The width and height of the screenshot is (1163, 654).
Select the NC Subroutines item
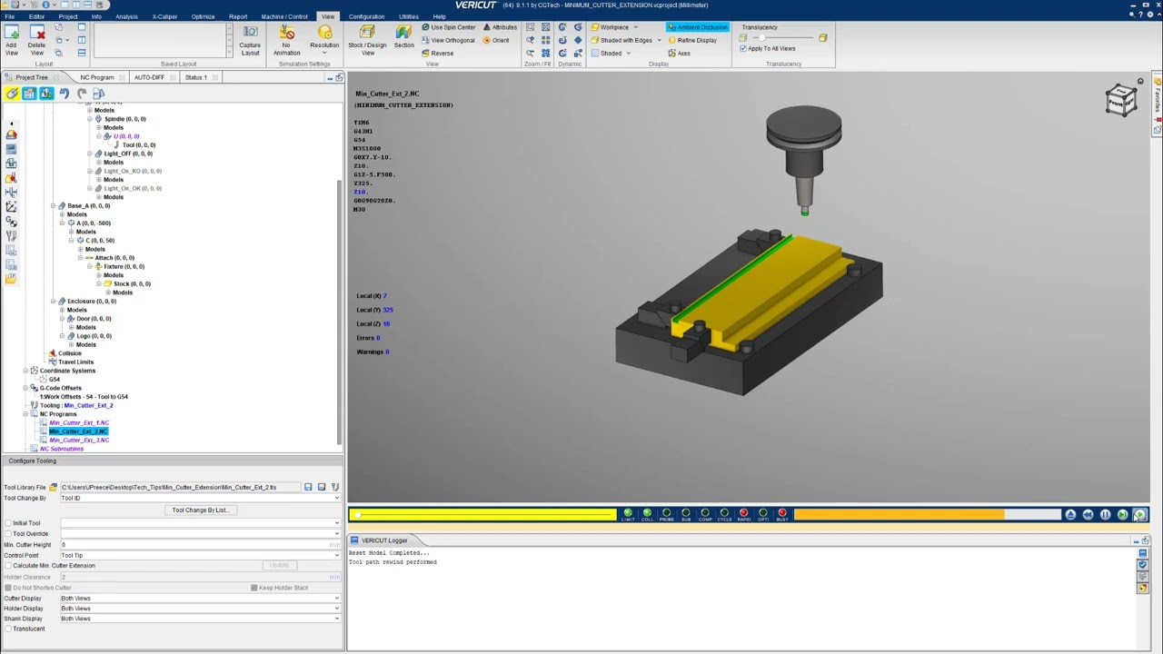(x=62, y=449)
